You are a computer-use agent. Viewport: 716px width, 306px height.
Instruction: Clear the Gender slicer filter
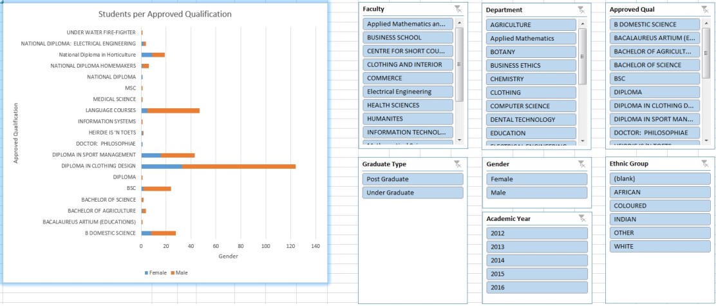pos(581,164)
